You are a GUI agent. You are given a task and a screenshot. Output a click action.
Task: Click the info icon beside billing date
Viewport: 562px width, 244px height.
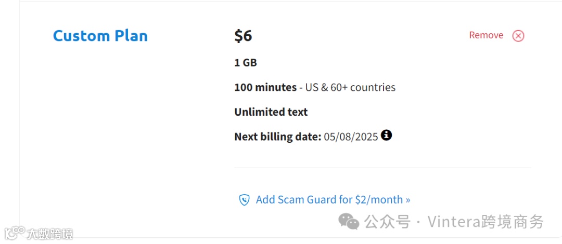click(386, 135)
